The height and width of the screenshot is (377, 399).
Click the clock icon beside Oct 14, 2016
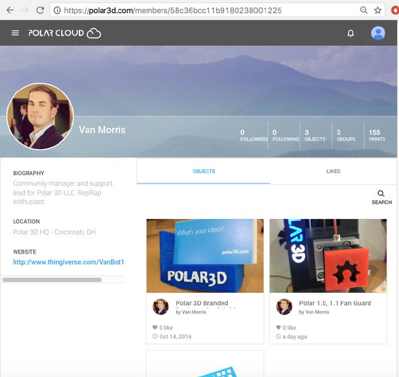(x=155, y=336)
